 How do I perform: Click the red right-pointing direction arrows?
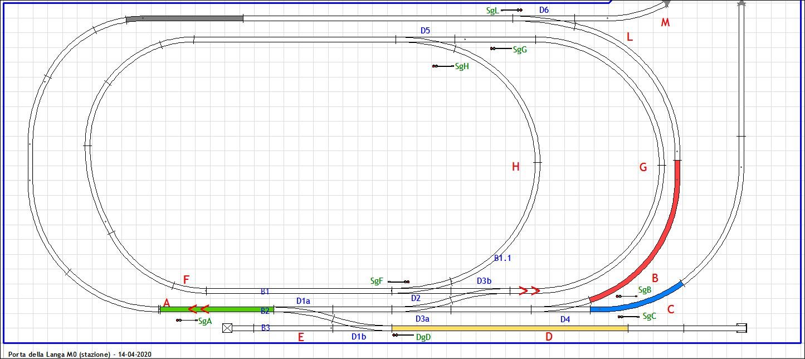click(x=529, y=290)
